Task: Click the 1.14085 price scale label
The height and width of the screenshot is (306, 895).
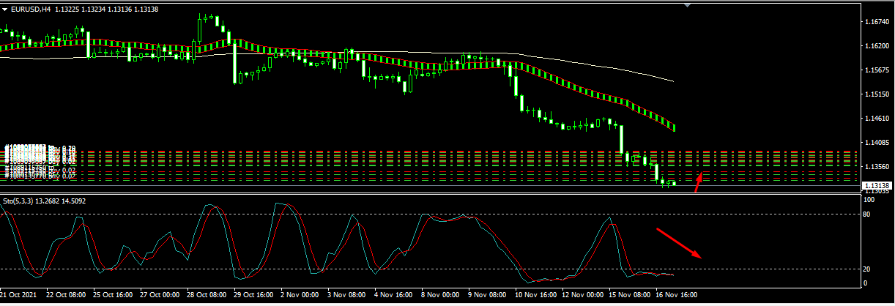Action: point(877,142)
